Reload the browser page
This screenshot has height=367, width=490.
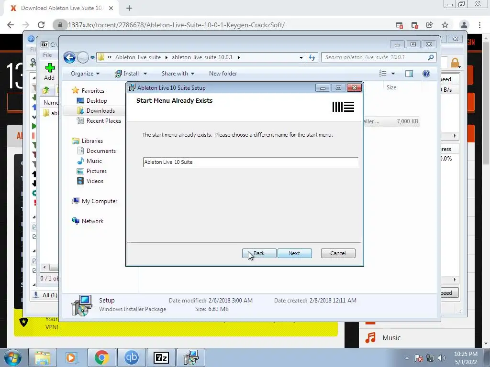[41, 25]
